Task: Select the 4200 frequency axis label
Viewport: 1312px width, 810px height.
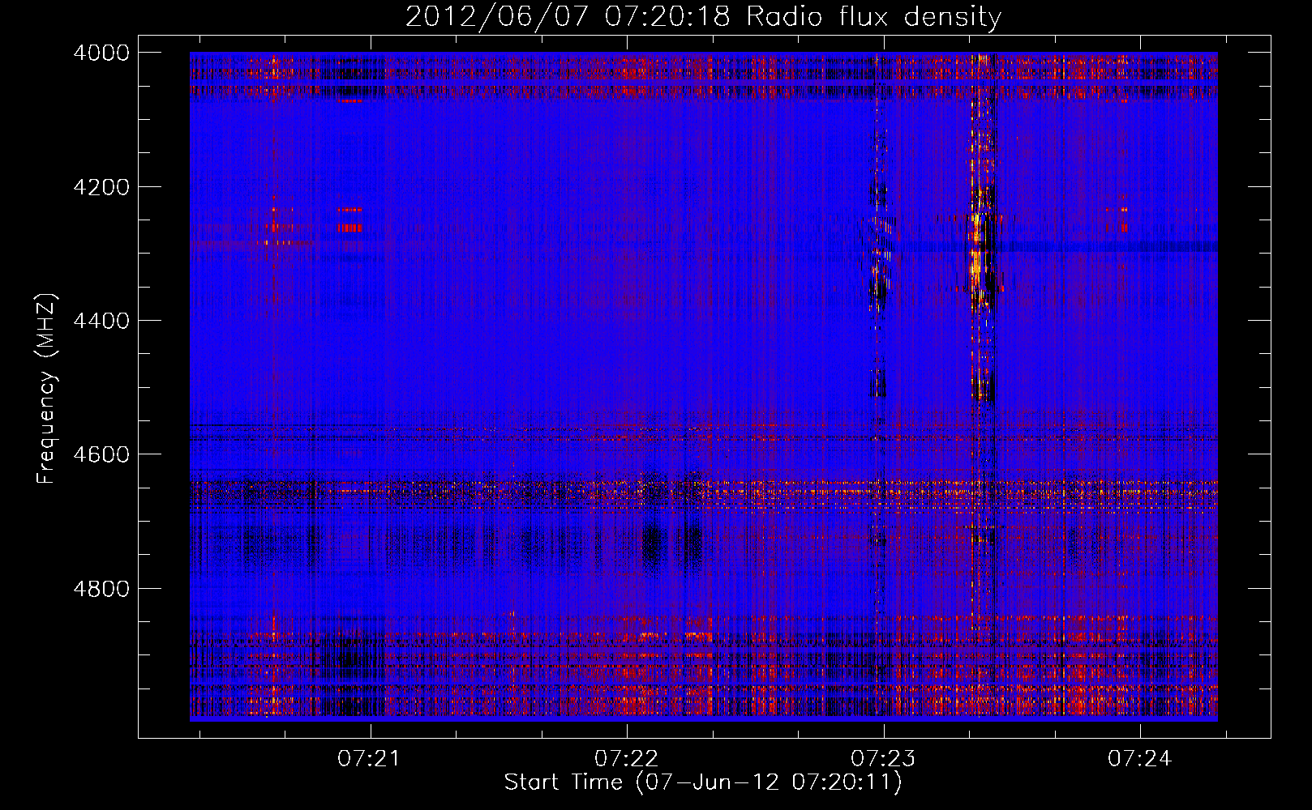Action: pyautogui.click(x=101, y=187)
